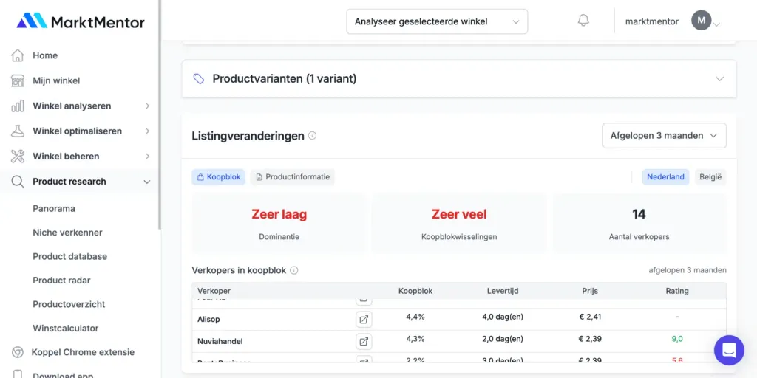
Task: Open Afgelopen 3 maanden period dropdown
Action: pos(665,136)
